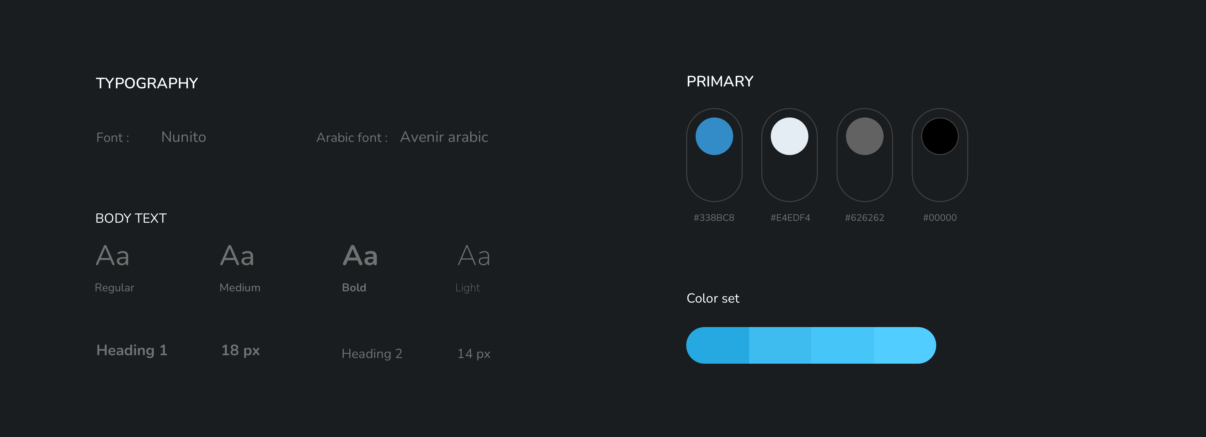Click the Heading 2 label

(x=372, y=354)
